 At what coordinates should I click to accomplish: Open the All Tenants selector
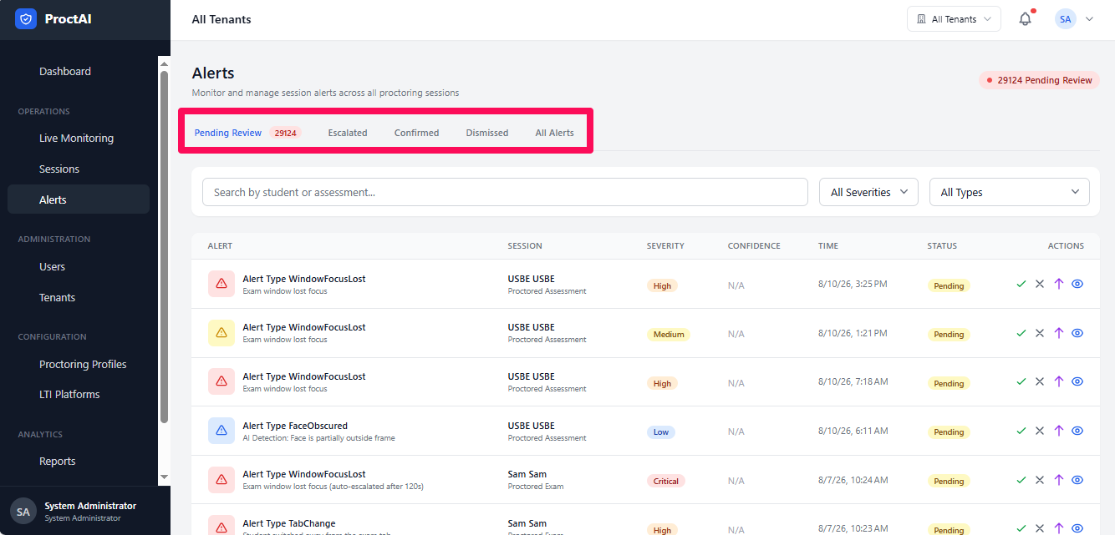954,19
